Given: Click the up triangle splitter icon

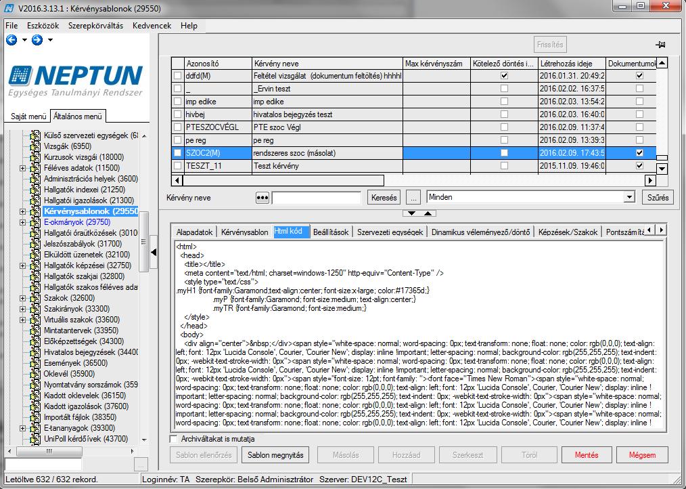Looking at the screenshot, I should pos(428,213).
